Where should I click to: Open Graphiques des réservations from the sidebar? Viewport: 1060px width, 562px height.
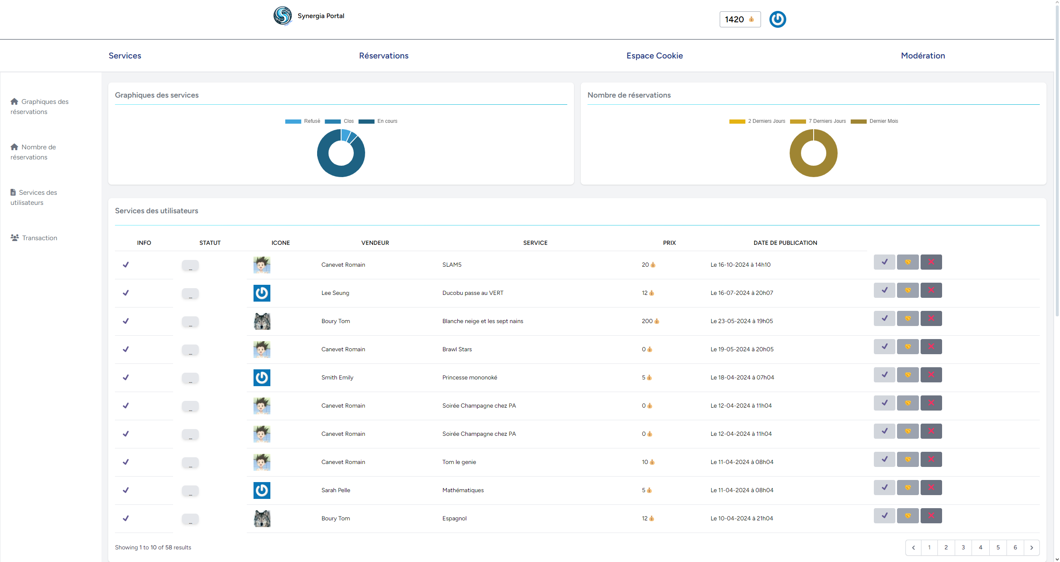[x=14, y=101]
